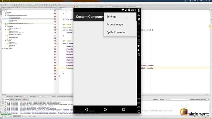The image size is (212, 119).
Task: Open logcat device selector dropdown
Action: point(27,97)
